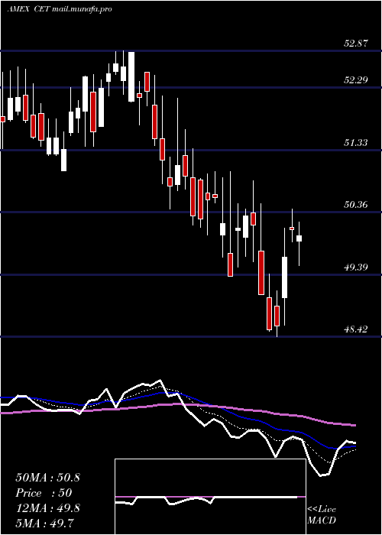382x535 pixels.
Task: Select the 52.87 price level label
Action: tap(356, 44)
